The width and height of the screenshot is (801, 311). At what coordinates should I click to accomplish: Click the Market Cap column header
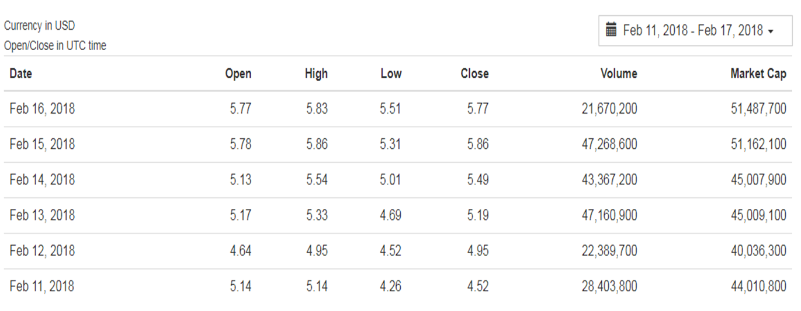(758, 74)
